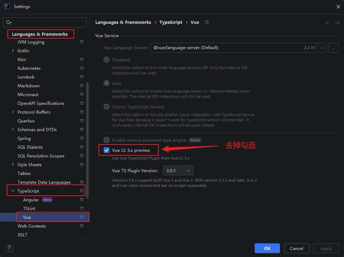Click the help question mark icon
This screenshot has height=257, width=344.
(x=9, y=248)
